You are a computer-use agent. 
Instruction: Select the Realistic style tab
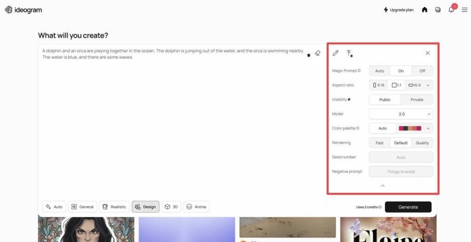115,207
